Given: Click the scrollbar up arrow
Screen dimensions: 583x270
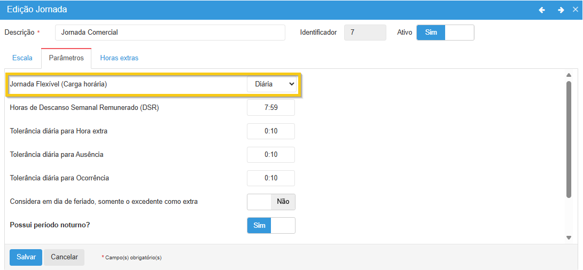Looking at the screenshot, I should [569, 75].
